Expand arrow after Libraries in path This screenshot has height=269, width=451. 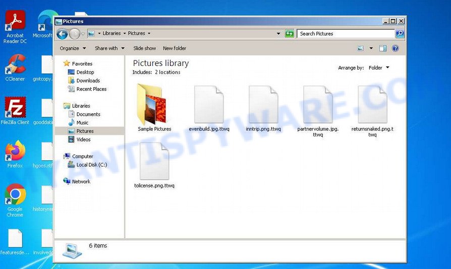(125, 33)
